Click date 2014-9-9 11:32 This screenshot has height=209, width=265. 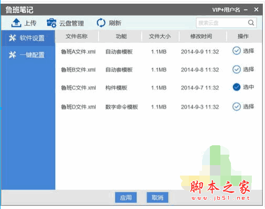[200, 52]
